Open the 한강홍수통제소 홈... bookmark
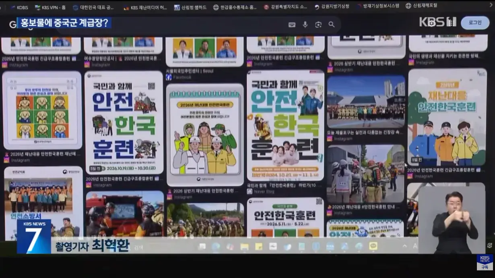The width and height of the screenshot is (495, 278). coord(235,7)
